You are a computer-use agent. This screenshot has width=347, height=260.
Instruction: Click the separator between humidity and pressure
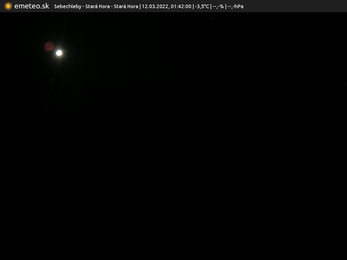[x=226, y=6]
